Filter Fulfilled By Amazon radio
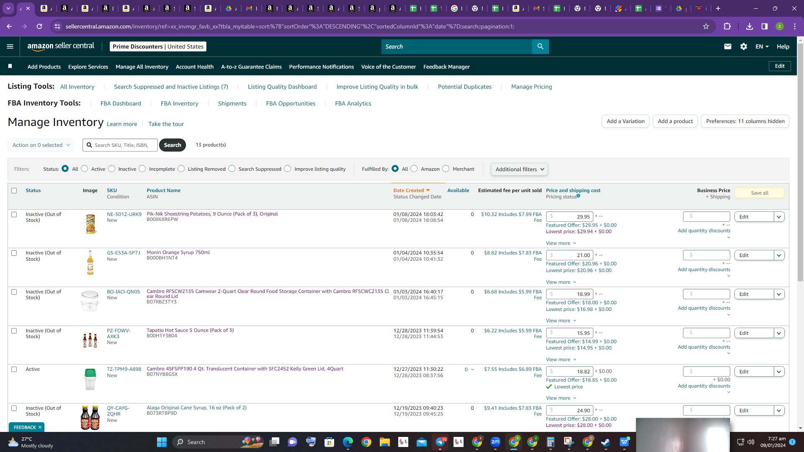The image size is (804, 452). tap(414, 169)
